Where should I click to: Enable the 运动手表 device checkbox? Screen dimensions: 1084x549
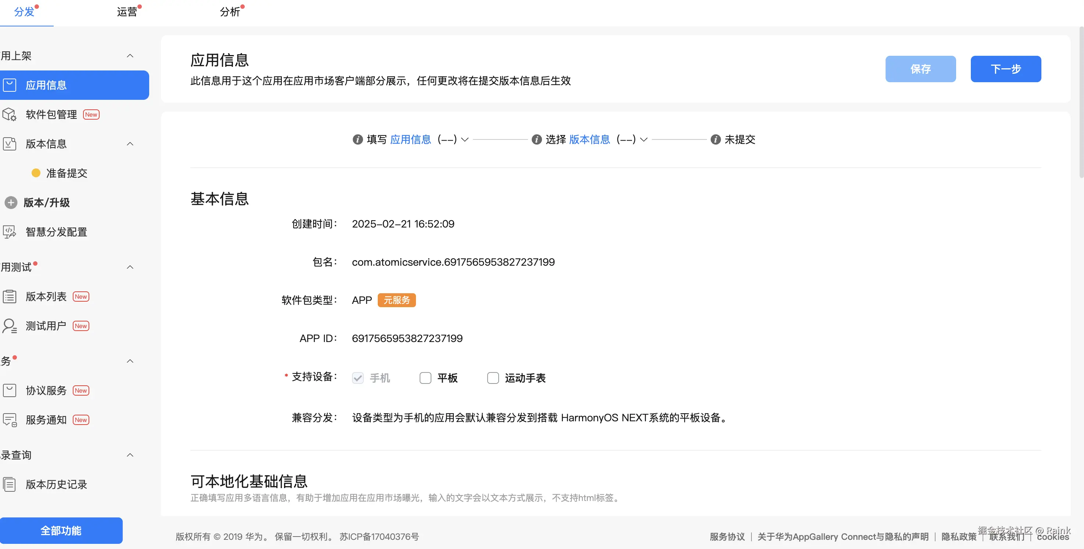(493, 378)
